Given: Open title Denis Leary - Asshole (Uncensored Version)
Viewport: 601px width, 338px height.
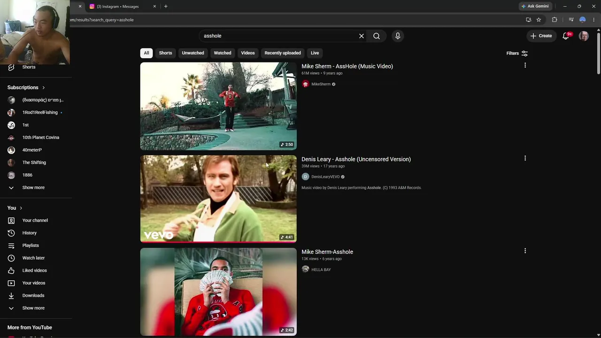Looking at the screenshot, I should coord(356,159).
